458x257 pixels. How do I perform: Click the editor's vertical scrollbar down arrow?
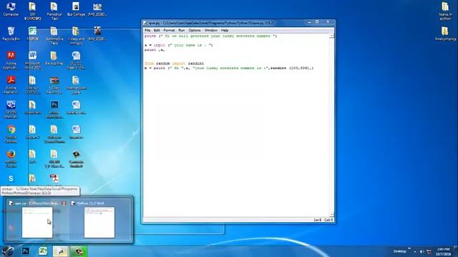tap(331, 215)
